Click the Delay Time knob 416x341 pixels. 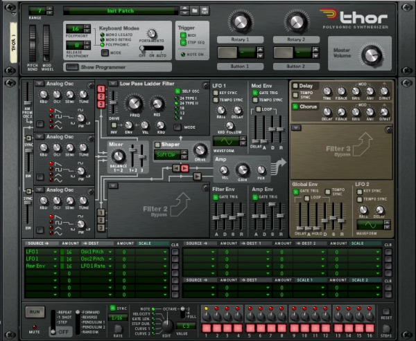[327, 91]
